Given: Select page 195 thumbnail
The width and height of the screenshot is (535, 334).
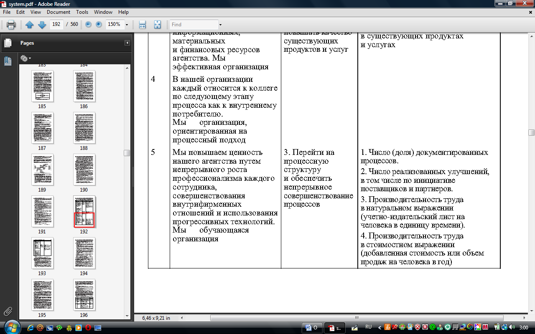Looking at the screenshot, I should [42, 295].
